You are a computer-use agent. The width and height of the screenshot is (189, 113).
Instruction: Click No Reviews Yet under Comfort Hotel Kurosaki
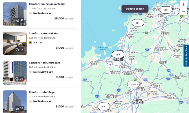pyautogui.click(x=43, y=72)
